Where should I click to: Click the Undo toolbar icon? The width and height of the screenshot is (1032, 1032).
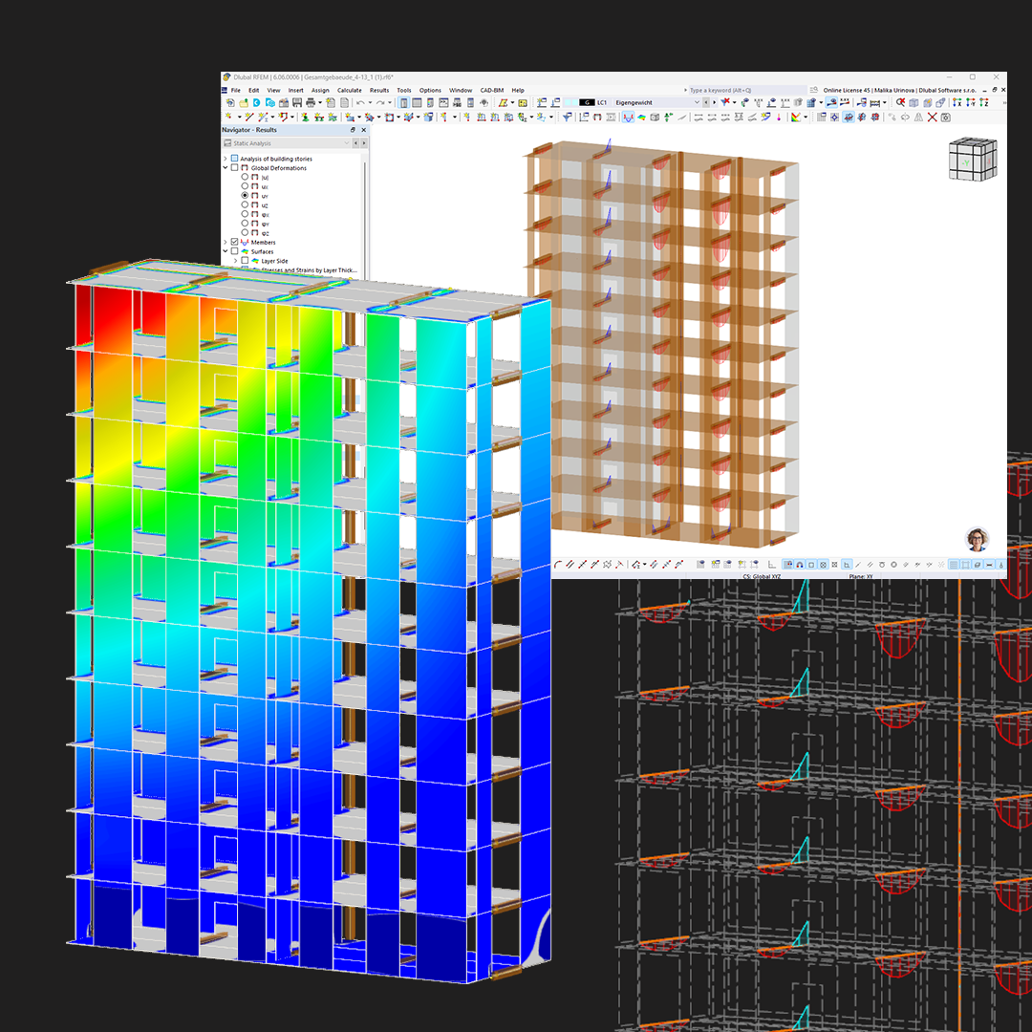tap(358, 100)
